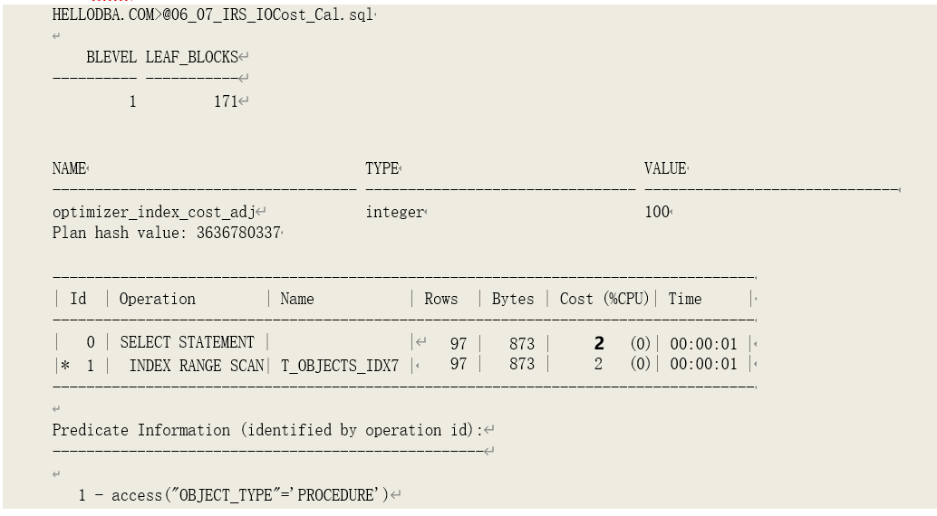This screenshot has height=516, width=937.
Task: Click the BLEVEL column header
Action: [x=111, y=57]
